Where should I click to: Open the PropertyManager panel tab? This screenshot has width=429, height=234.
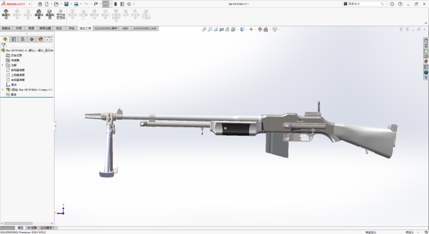14,39
